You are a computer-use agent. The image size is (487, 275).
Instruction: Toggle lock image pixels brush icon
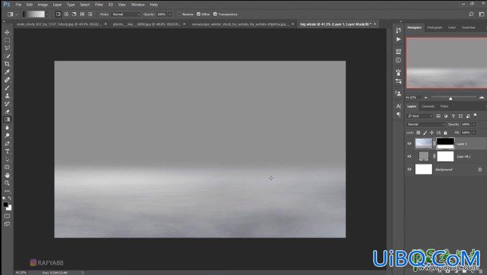coord(425,133)
